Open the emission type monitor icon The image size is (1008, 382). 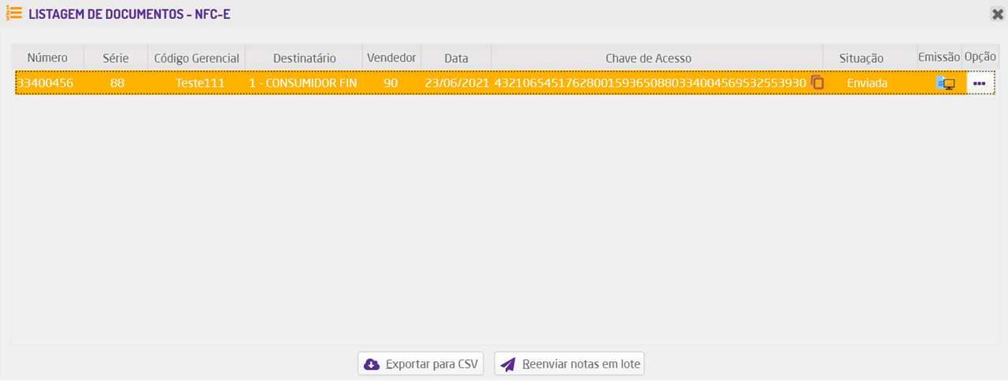(945, 83)
